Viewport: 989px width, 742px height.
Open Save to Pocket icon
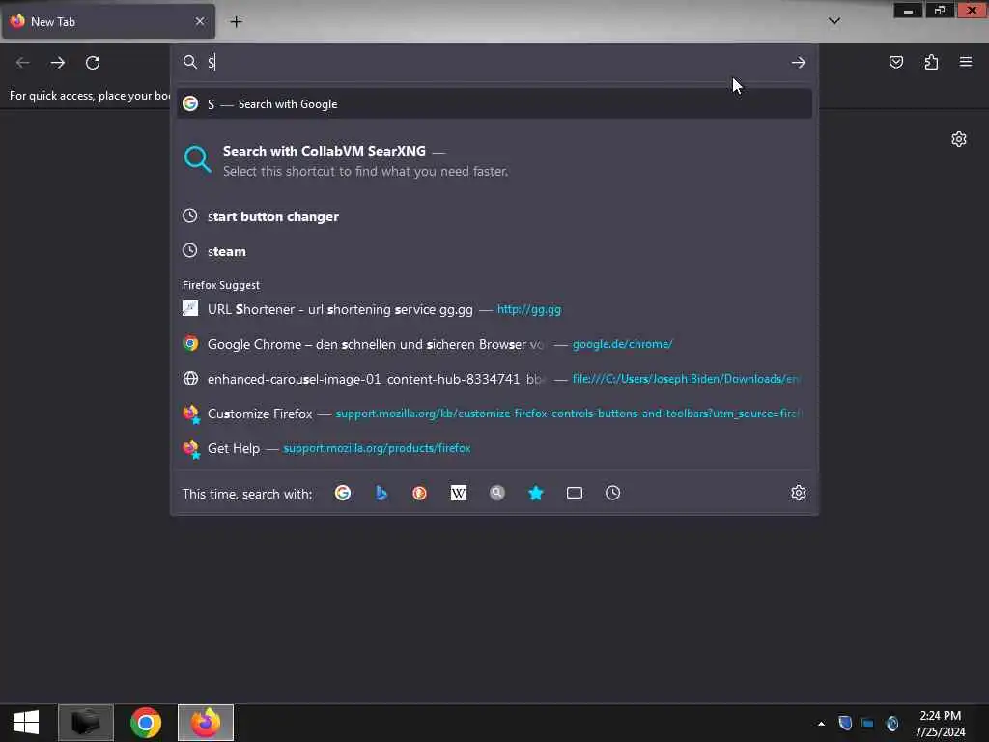895,62
